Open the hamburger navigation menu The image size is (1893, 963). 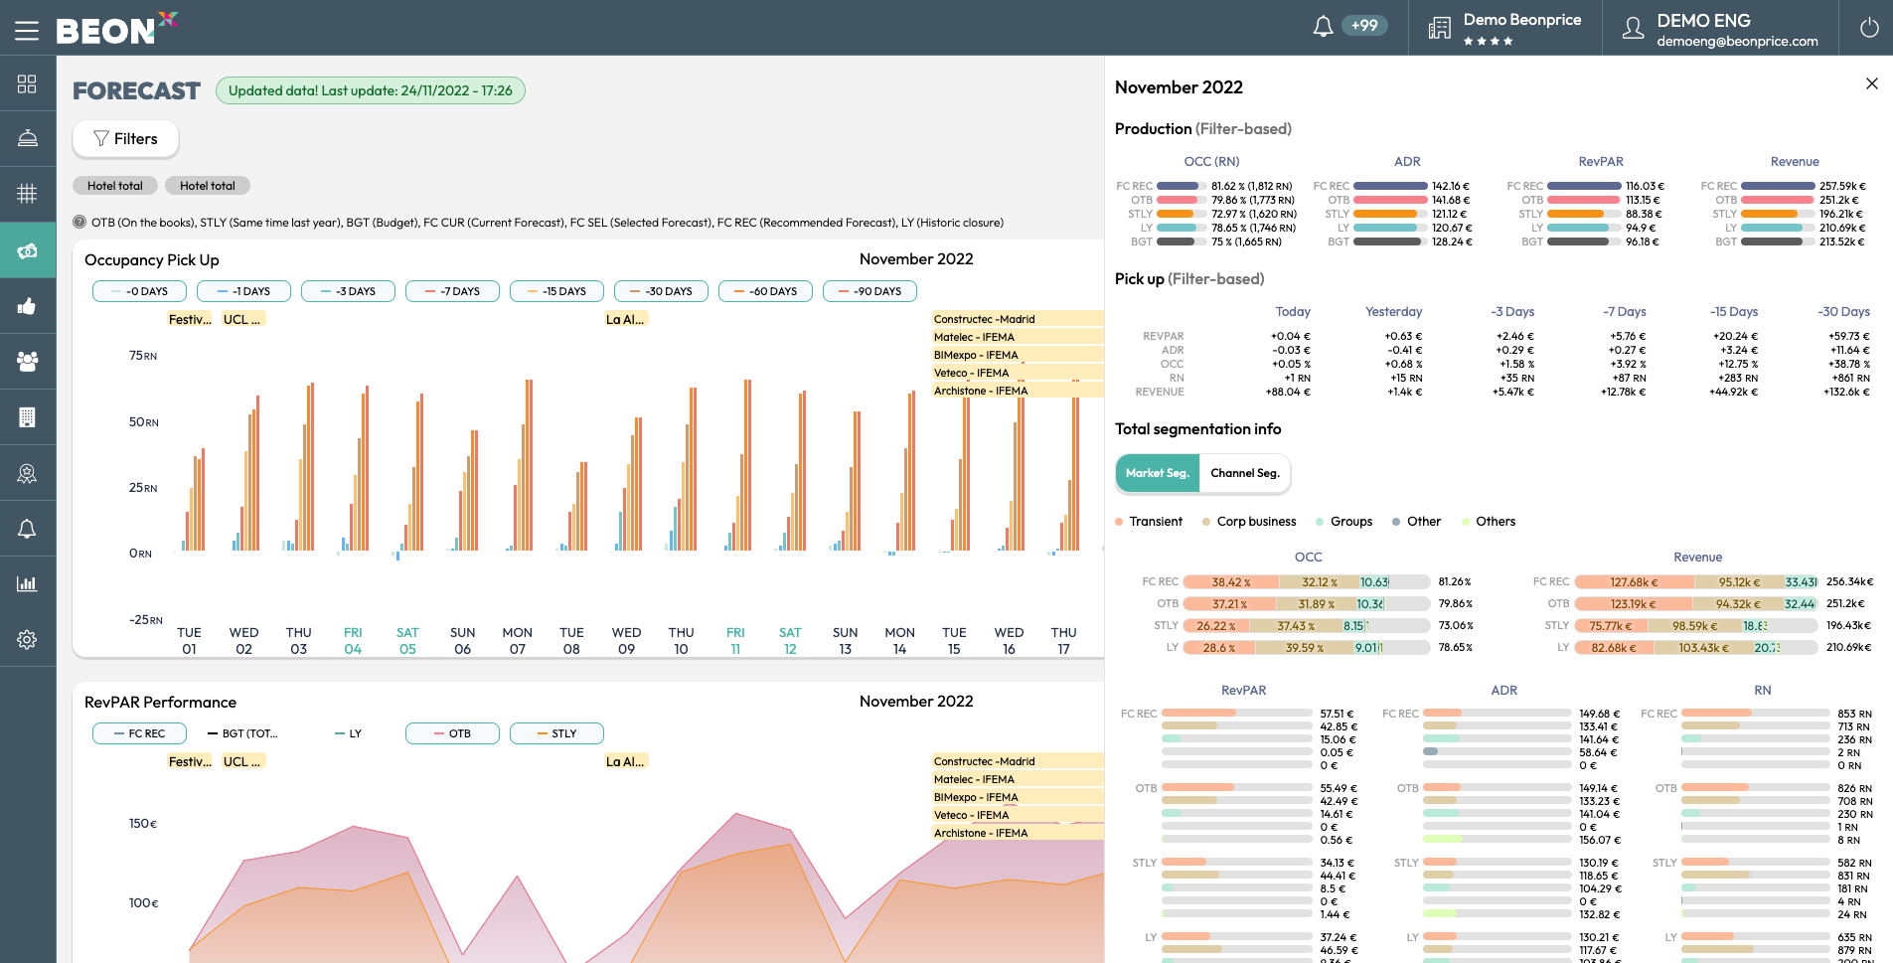27,31
